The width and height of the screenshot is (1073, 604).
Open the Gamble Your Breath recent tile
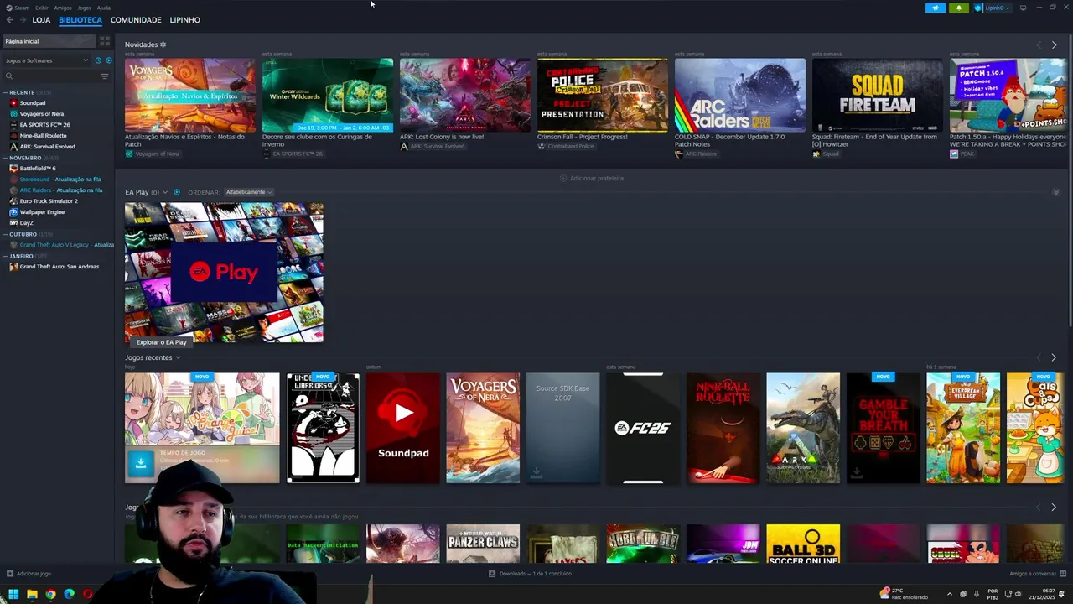[x=883, y=428]
